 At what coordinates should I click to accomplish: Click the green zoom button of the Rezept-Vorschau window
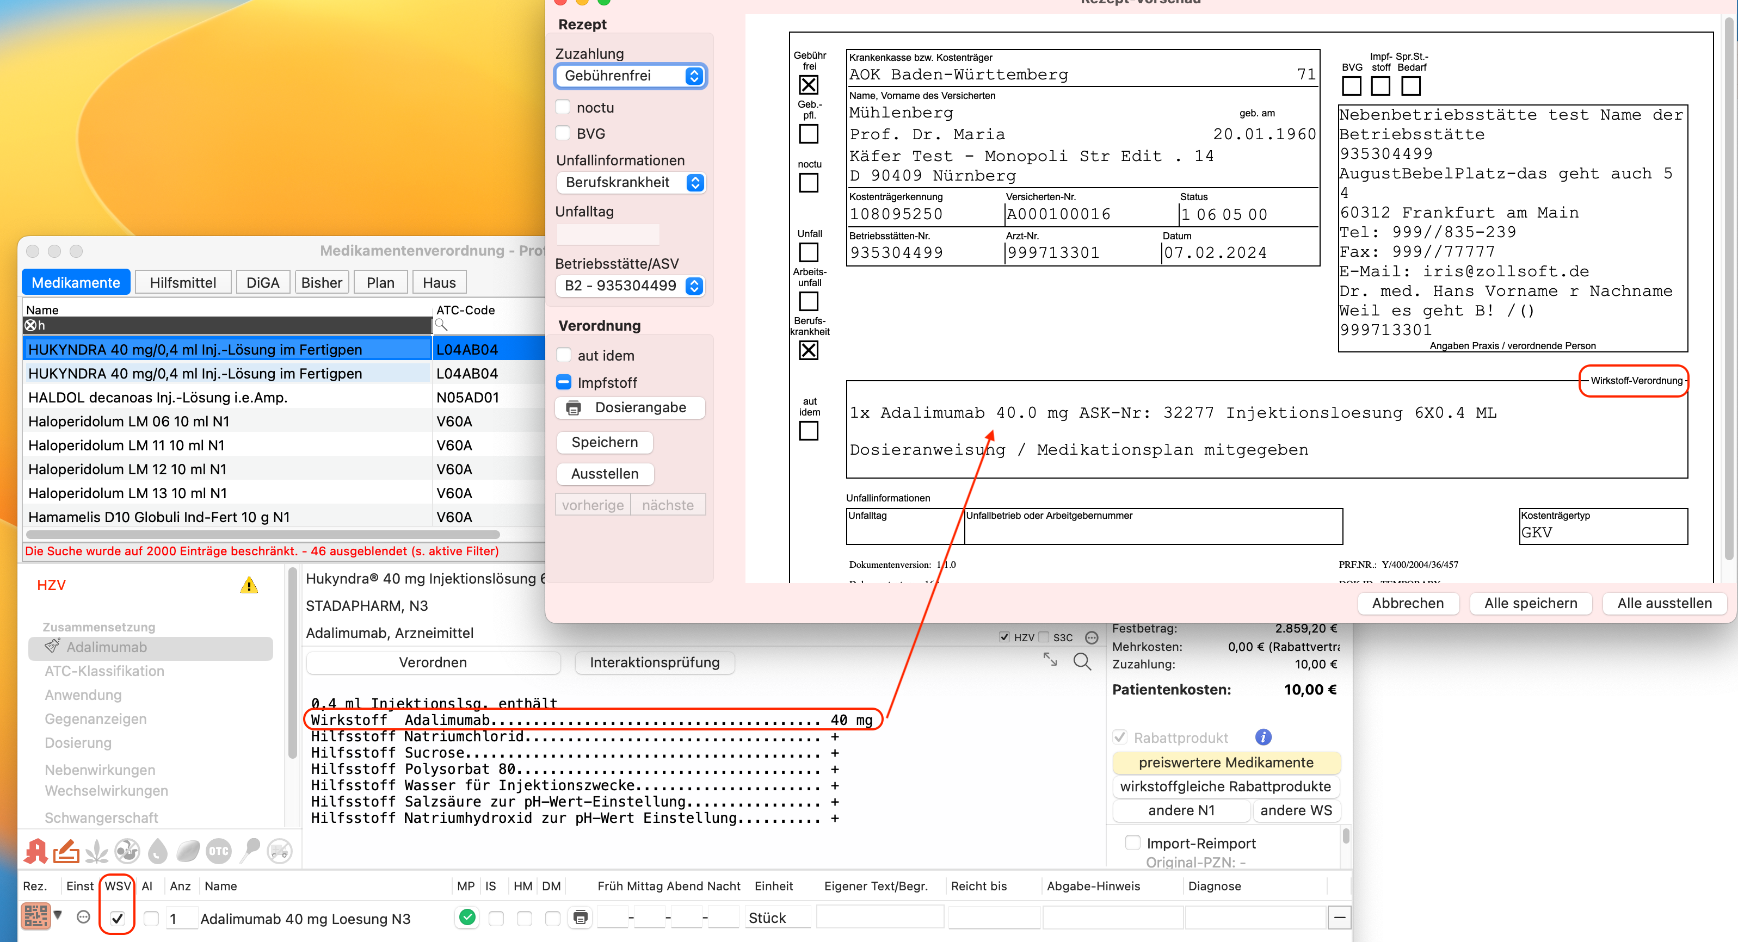(x=604, y=2)
